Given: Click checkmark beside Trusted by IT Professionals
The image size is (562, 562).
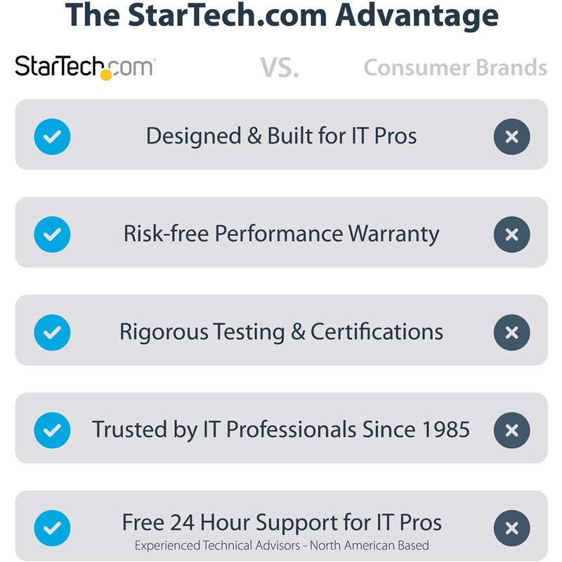Looking at the screenshot, I should [x=52, y=430].
